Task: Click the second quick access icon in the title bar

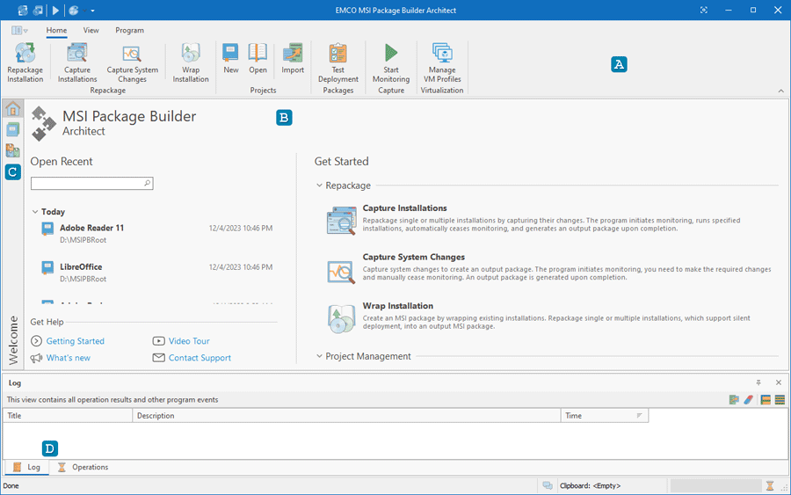Action: tap(38, 10)
